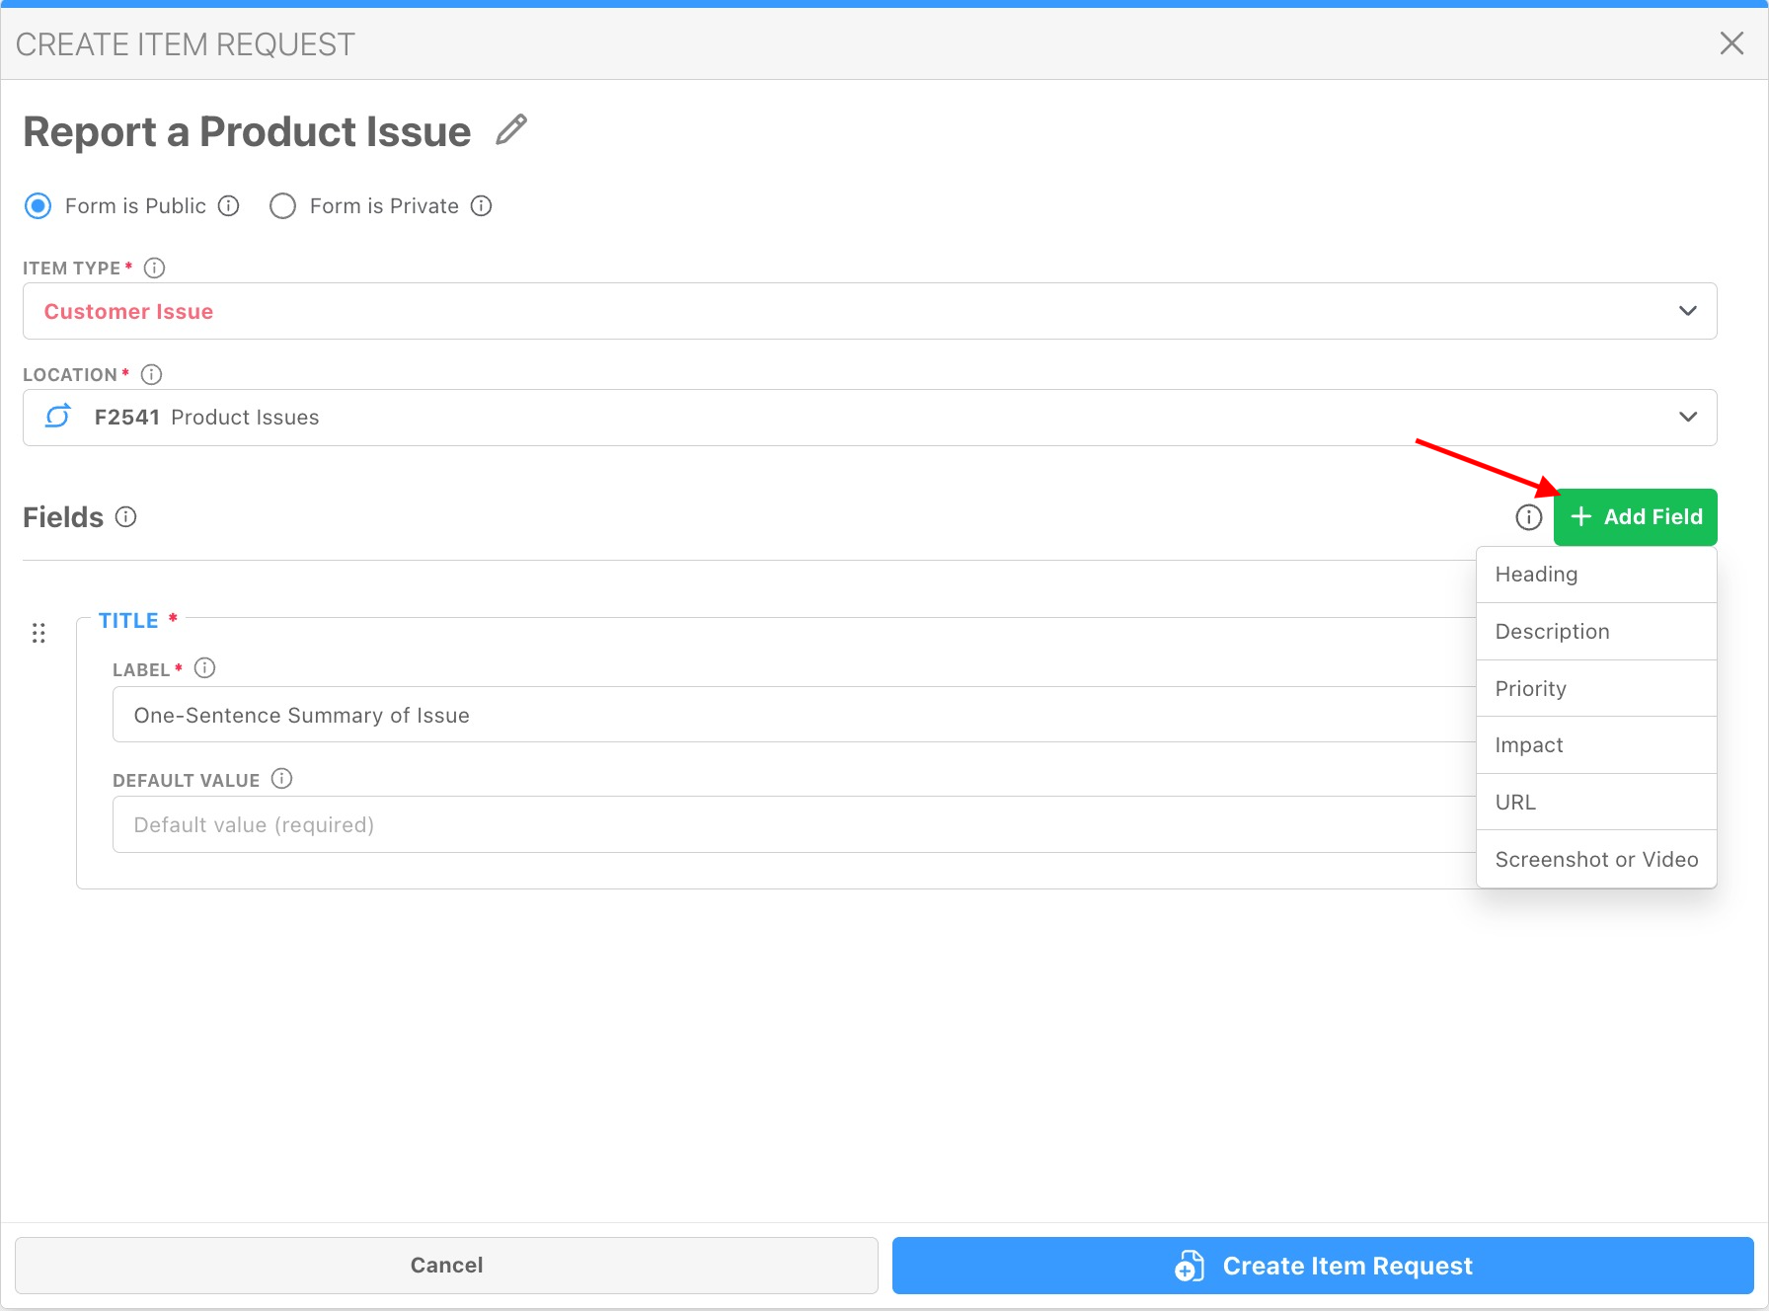This screenshot has width=1769, height=1311.
Task: Click info icon next to Form is Private
Action: point(481,205)
